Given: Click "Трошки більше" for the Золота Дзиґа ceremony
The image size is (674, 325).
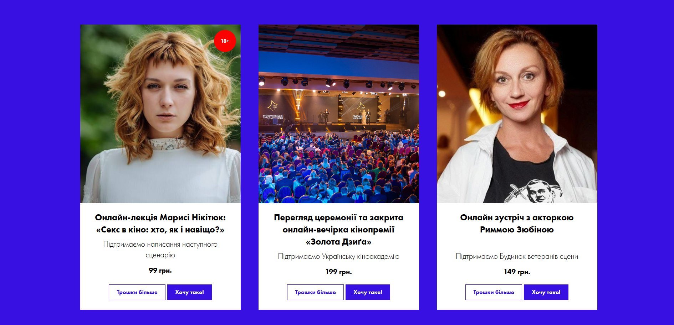Looking at the screenshot, I should coord(315,292).
